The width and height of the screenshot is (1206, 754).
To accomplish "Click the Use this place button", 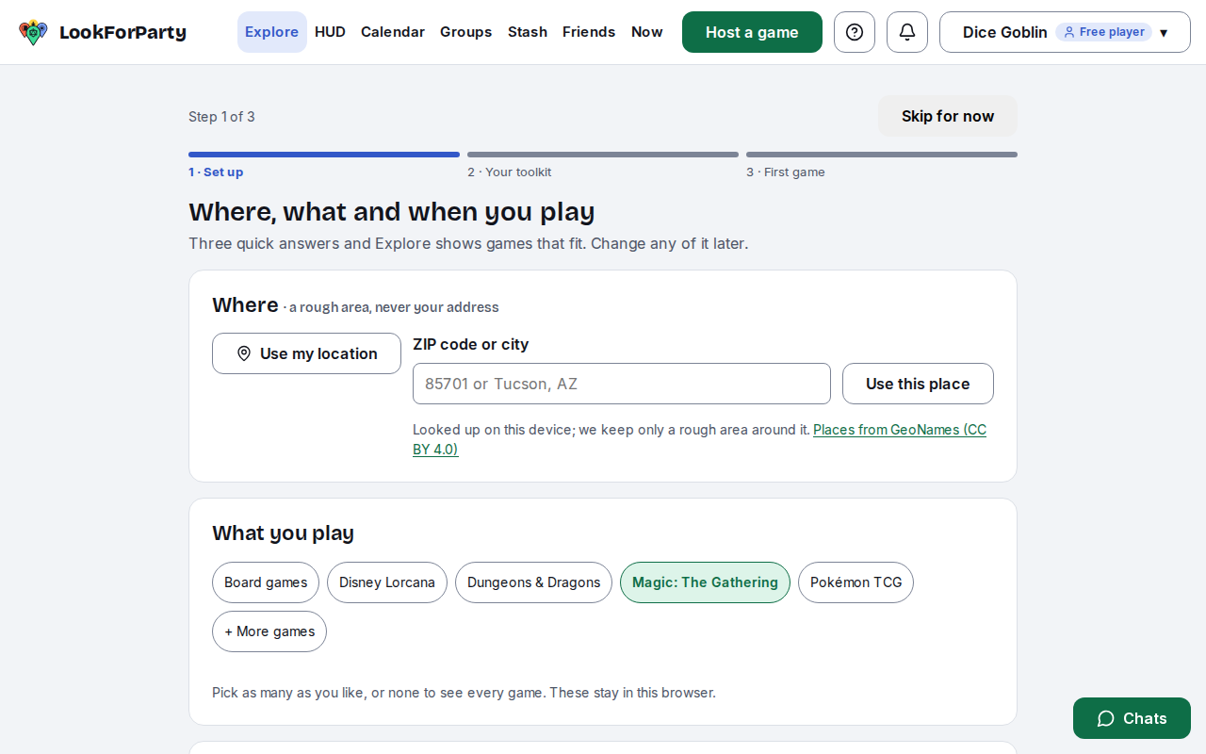I will click(918, 384).
